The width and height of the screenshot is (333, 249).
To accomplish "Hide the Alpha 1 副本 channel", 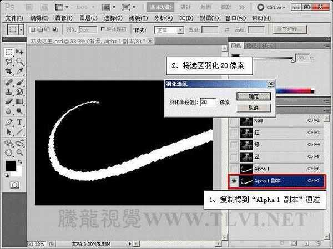I will tap(234, 180).
